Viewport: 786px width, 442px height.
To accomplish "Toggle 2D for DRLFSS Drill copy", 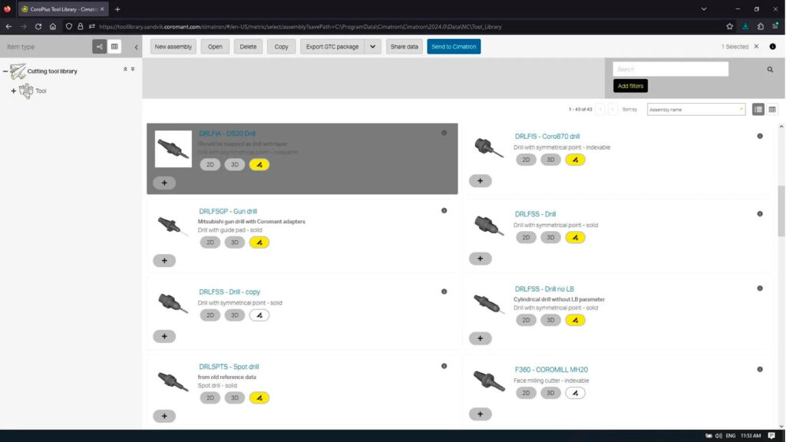I will pos(210,315).
